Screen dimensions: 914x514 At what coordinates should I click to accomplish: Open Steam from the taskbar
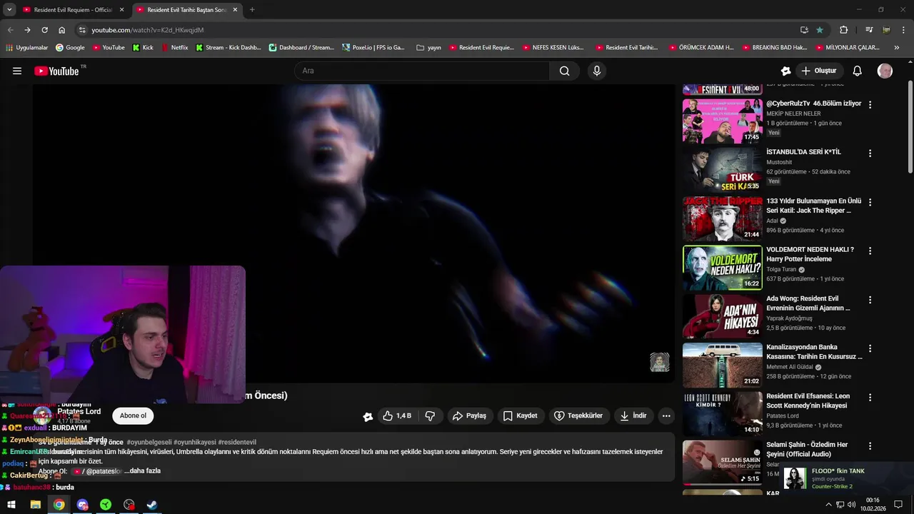click(x=152, y=505)
